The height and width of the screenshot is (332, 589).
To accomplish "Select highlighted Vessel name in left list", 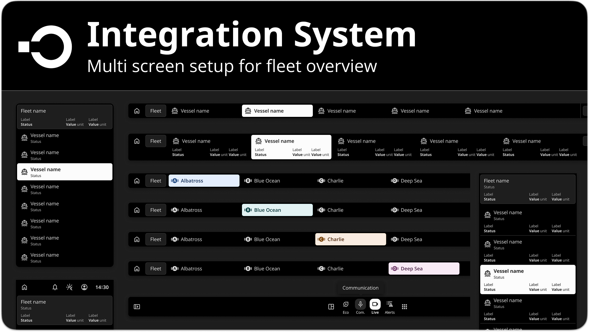I will pos(64,172).
